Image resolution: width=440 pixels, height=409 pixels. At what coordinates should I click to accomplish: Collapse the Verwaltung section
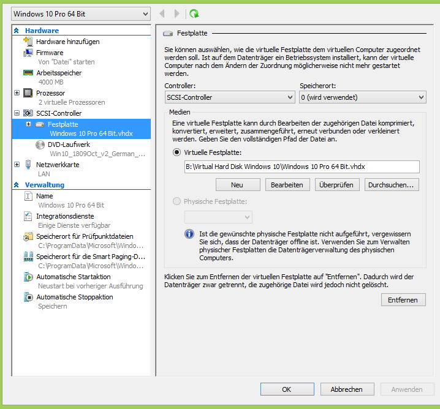(x=17, y=185)
